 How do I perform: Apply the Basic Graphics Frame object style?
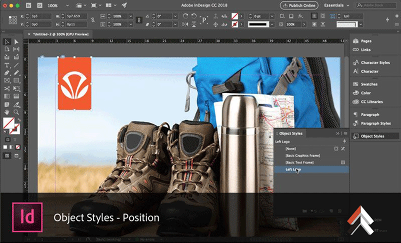(x=302, y=156)
